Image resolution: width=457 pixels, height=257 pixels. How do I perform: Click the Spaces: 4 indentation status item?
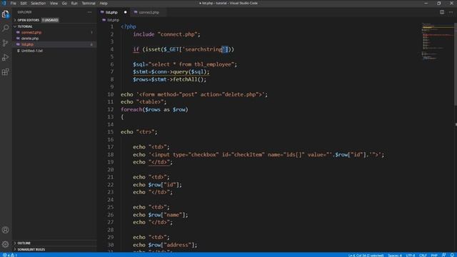click(395, 256)
